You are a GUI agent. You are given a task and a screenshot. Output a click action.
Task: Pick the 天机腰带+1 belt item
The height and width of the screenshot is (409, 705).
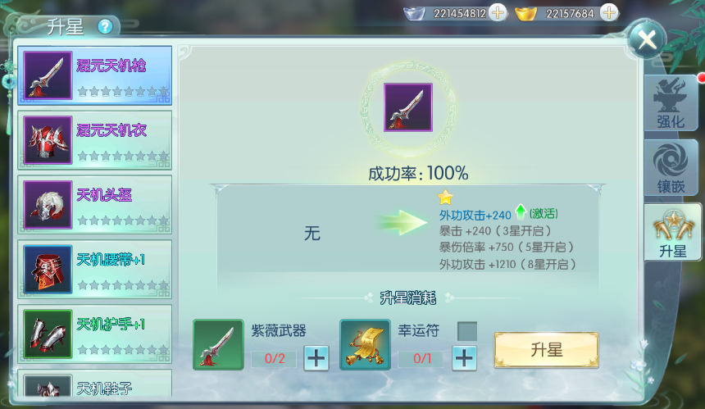95,270
